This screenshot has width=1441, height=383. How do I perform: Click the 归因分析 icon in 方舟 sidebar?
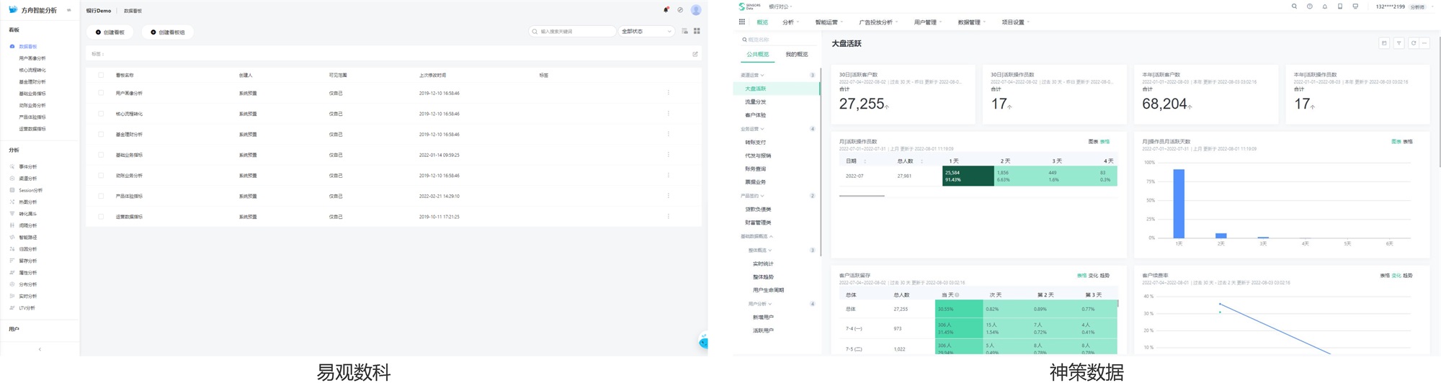click(x=12, y=249)
